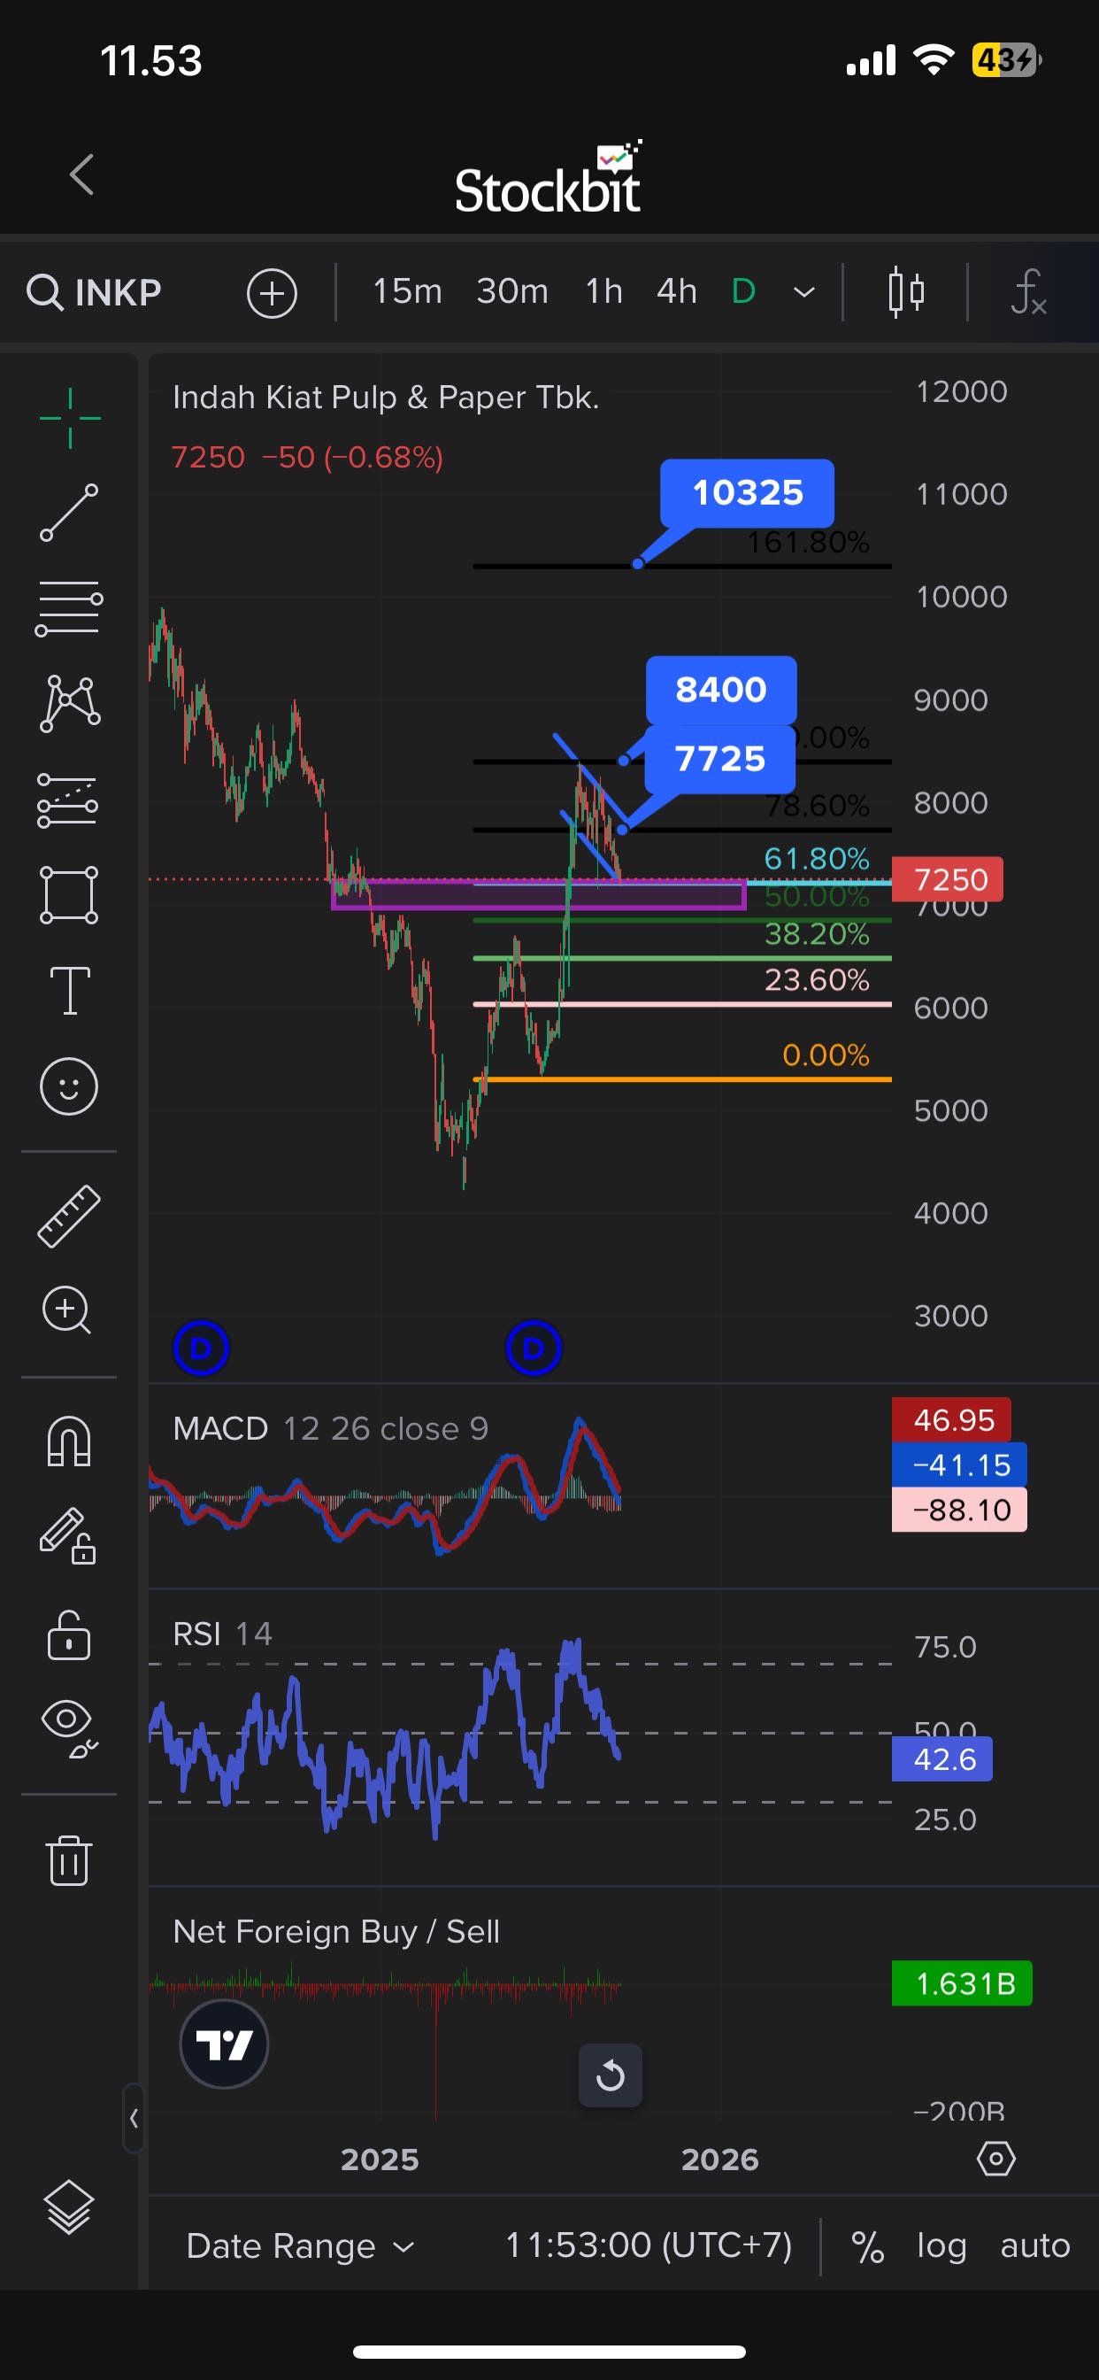The width and height of the screenshot is (1099, 2380).
Task: Open the INKP symbol search
Action: click(93, 293)
